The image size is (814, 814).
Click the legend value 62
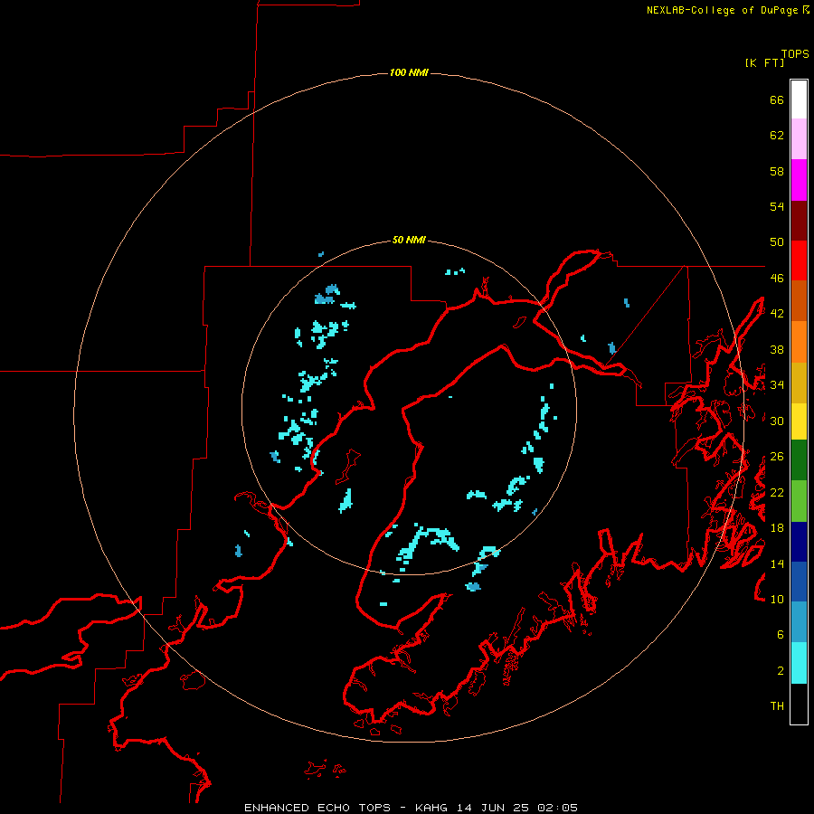tap(777, 136)
